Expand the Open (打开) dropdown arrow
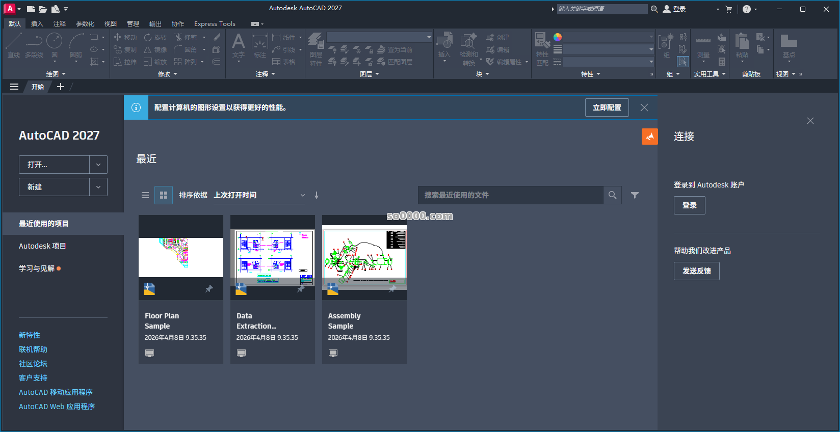The height and width of the screenshot is (432, 840). click(x=98, y=165)
